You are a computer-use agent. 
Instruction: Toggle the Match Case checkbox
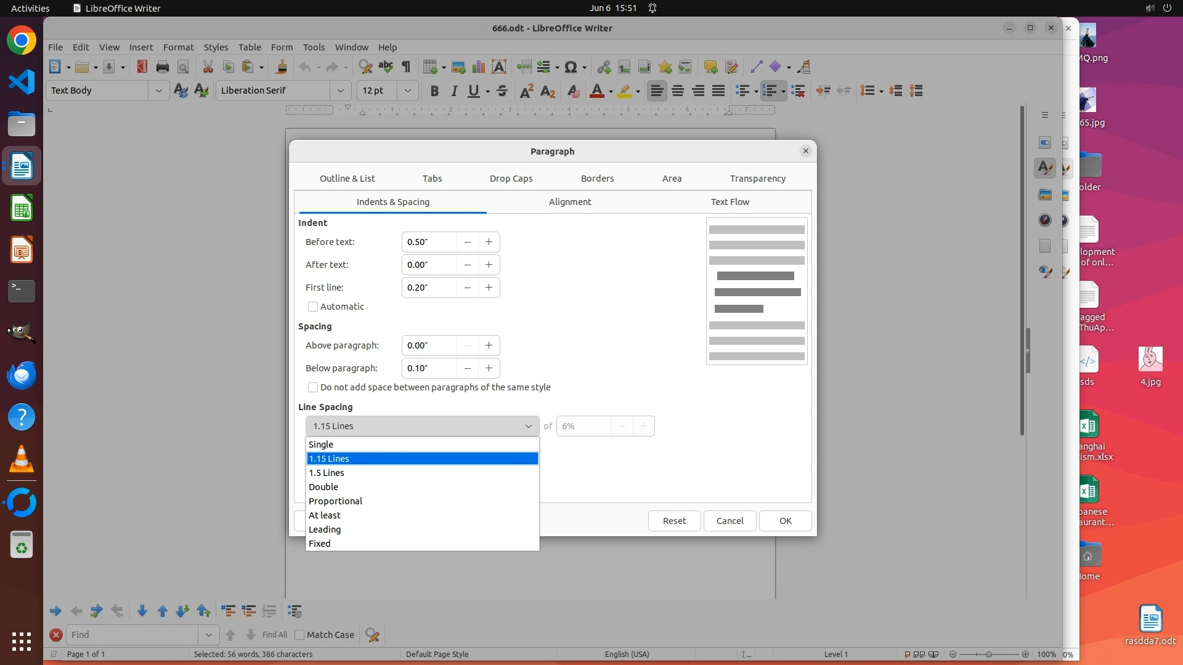[300, 635]
